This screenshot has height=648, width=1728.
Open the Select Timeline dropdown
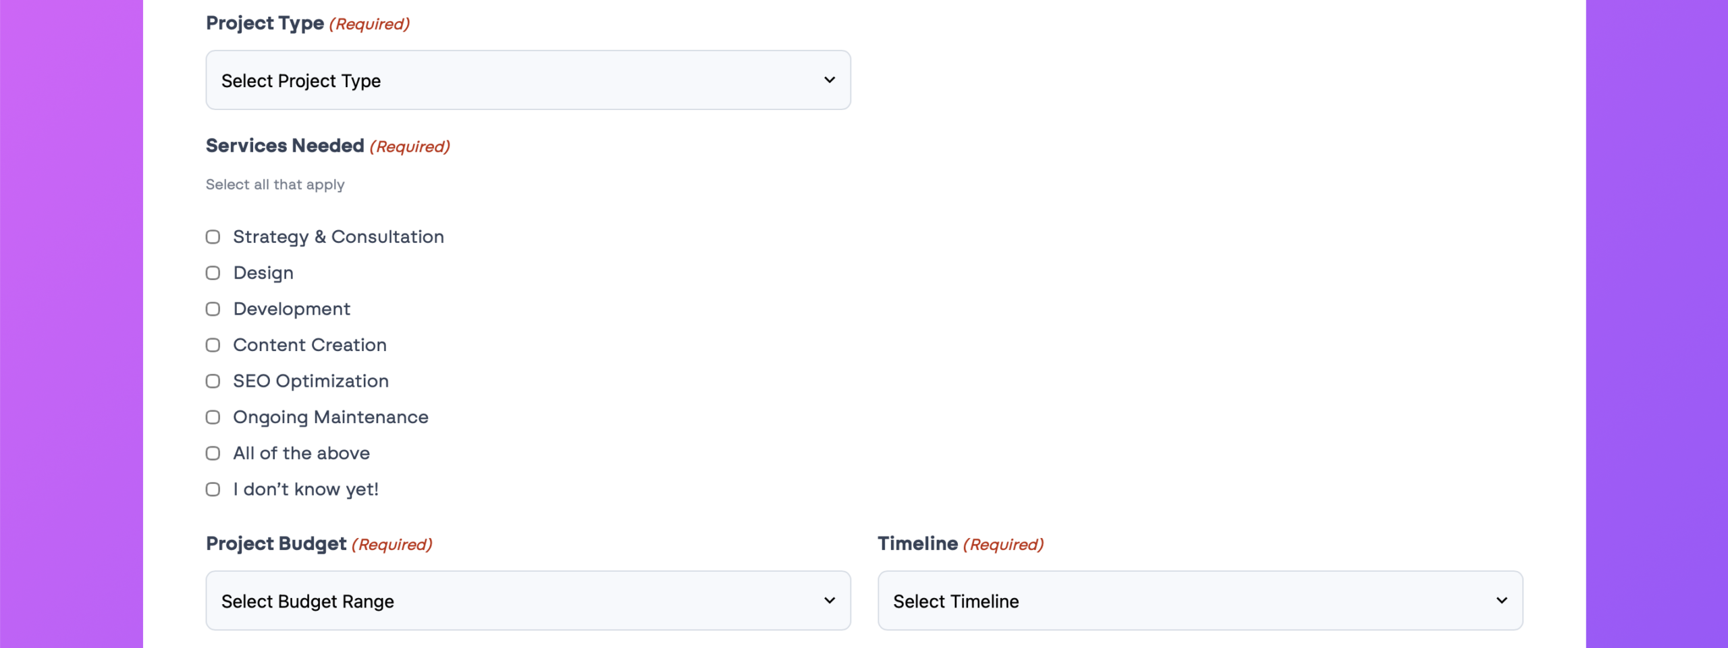[x=1199, y=601]
